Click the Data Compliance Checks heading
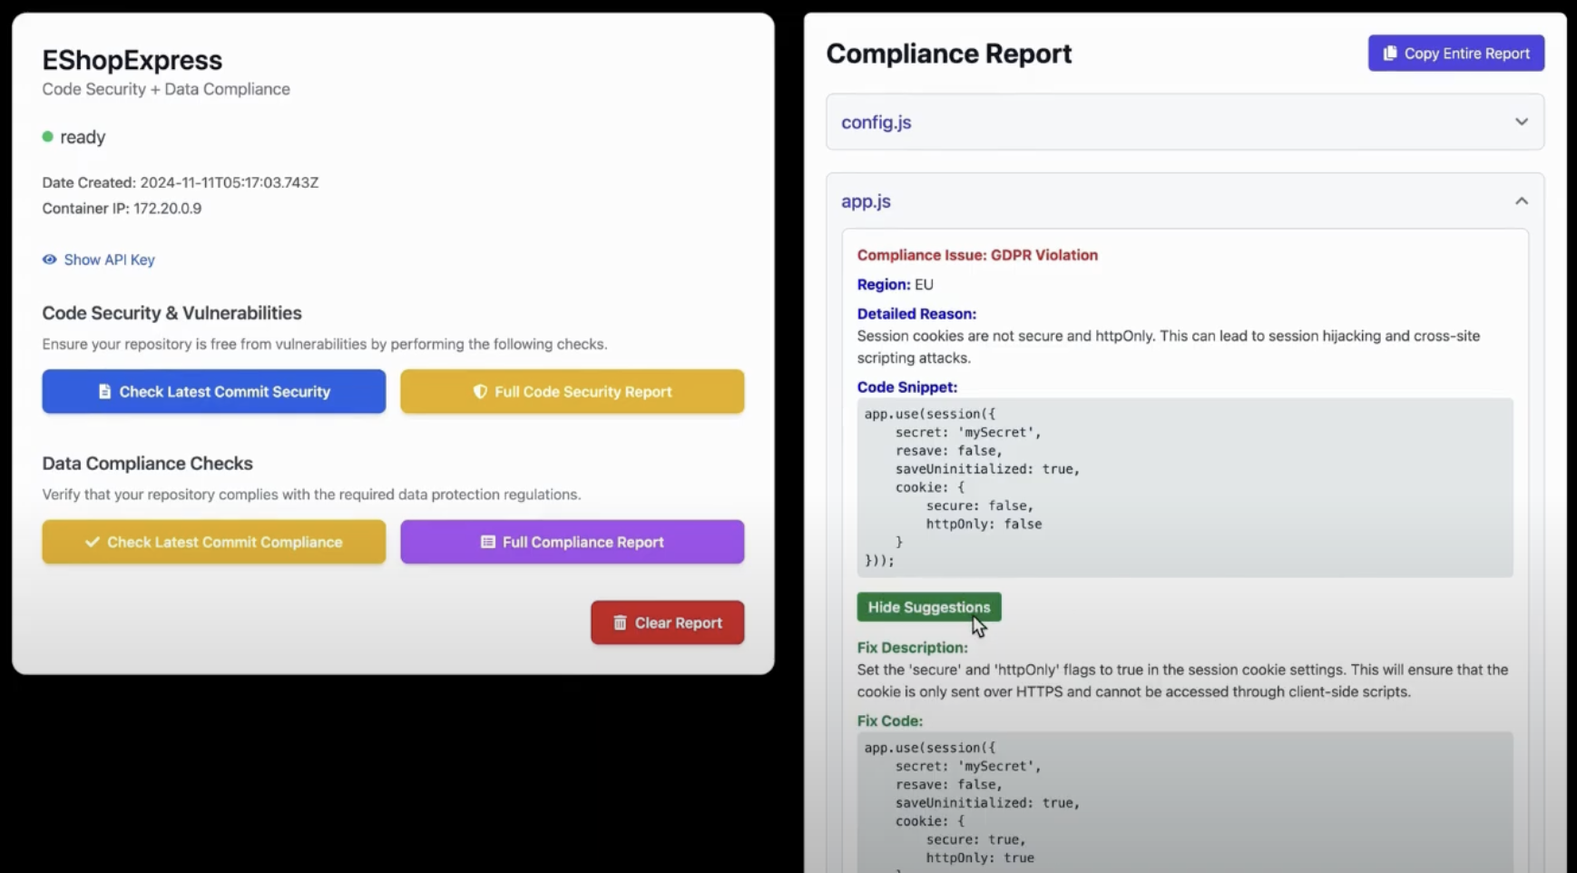The image size is (1577, 873). [147, 463]
